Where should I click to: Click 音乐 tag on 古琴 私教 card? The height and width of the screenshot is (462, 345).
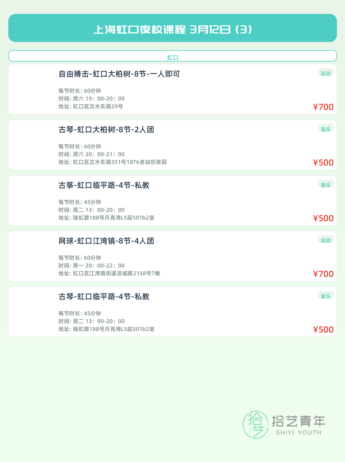(326, 296)
